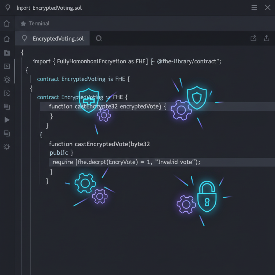The image size is (275, 275).
Task: Click the search magnifier beside the filename
Action: (99, 38)
